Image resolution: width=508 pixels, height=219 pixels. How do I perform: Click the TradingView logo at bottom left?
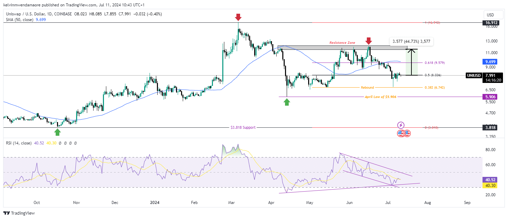click(19, 213)
